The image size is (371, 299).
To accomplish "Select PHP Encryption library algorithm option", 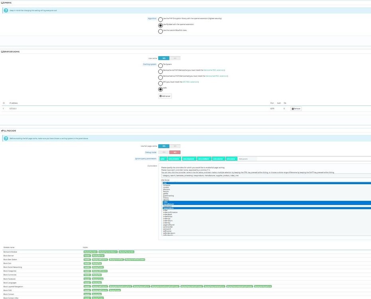I will 160,19.
